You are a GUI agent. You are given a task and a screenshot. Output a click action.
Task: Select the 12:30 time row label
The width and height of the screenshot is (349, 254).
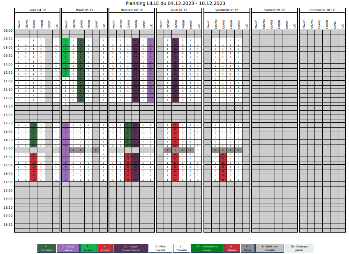(x=8, y=106)
